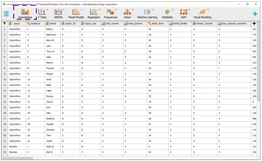Viewport: 262px width, 161px height.
Task: Expand the T-Tests dropdown arrow
Action: pos(48,10)
